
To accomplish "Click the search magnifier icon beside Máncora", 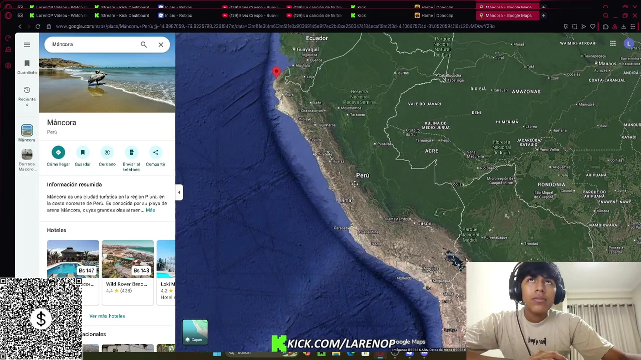I will (x=144, y=44).
